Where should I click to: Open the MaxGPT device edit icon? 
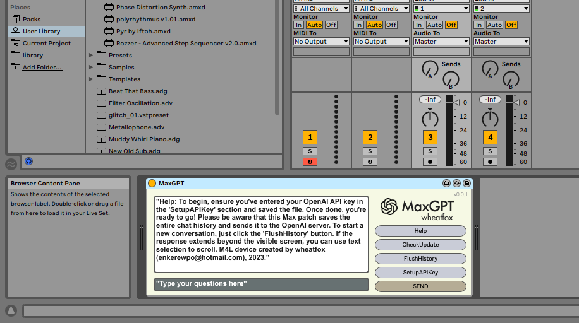pyautogui.click(x=446, y=184)
